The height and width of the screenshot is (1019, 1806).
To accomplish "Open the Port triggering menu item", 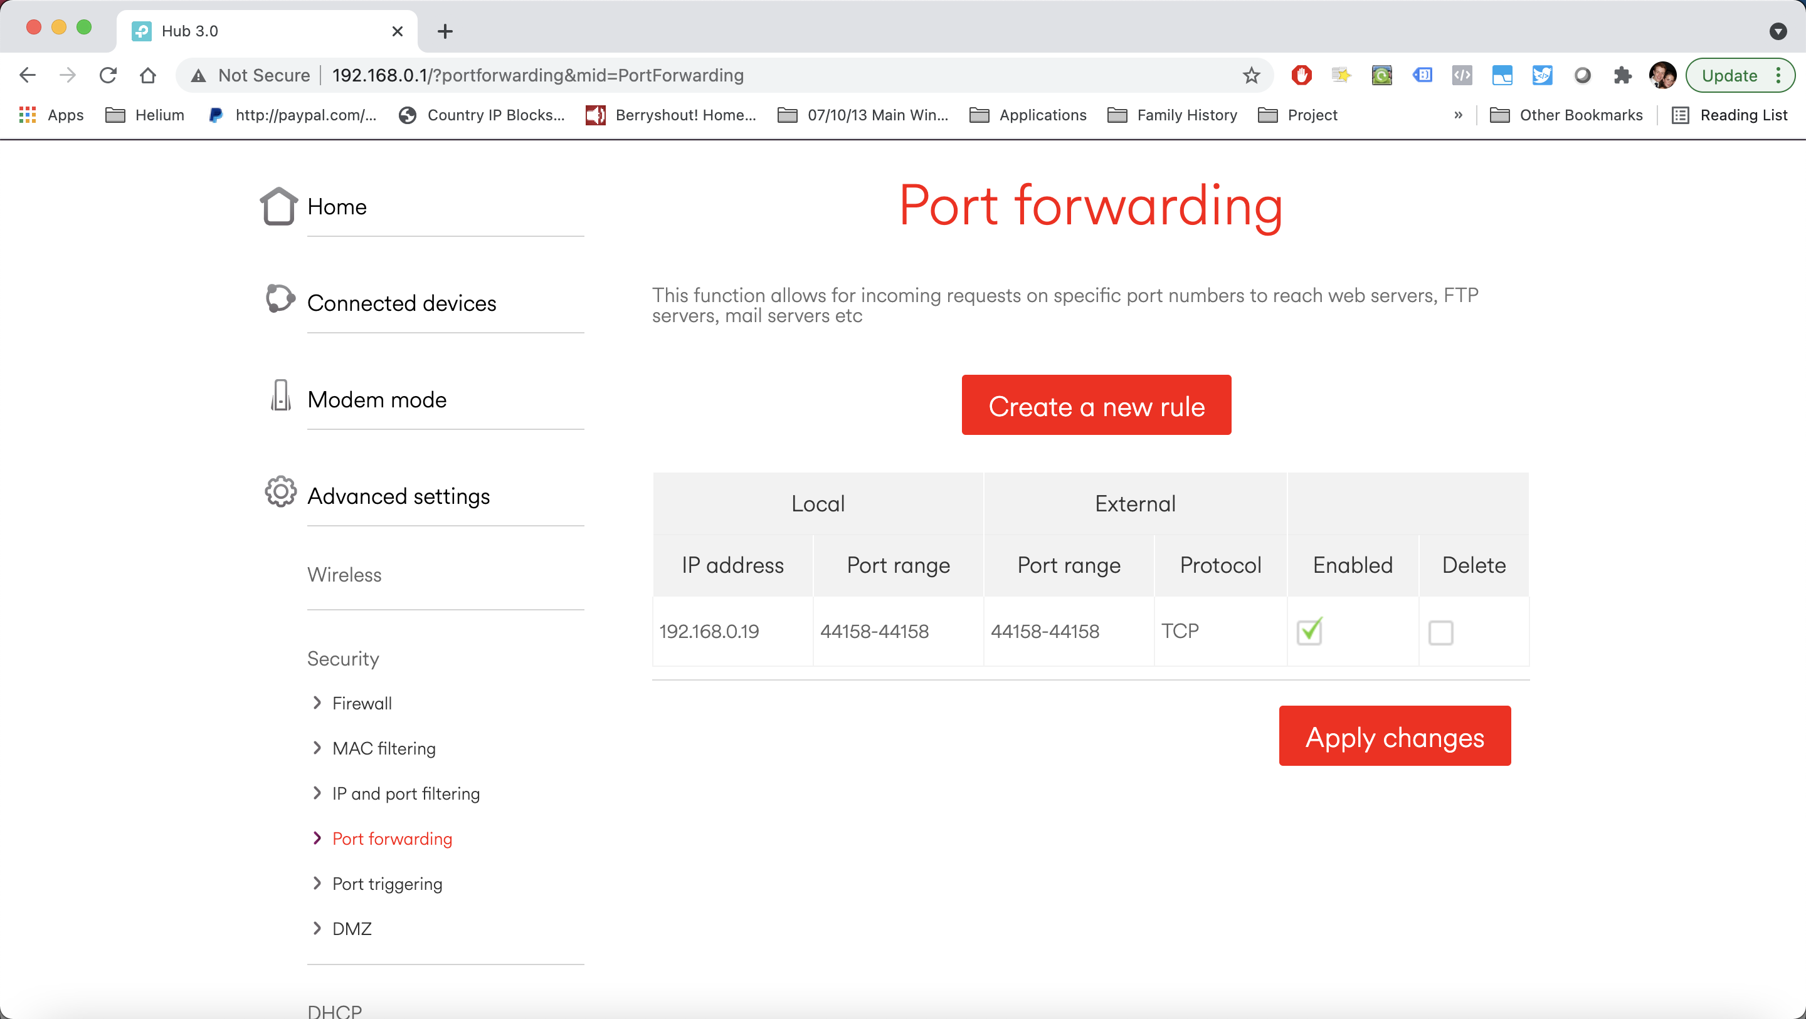I will [x=387, y=884].
